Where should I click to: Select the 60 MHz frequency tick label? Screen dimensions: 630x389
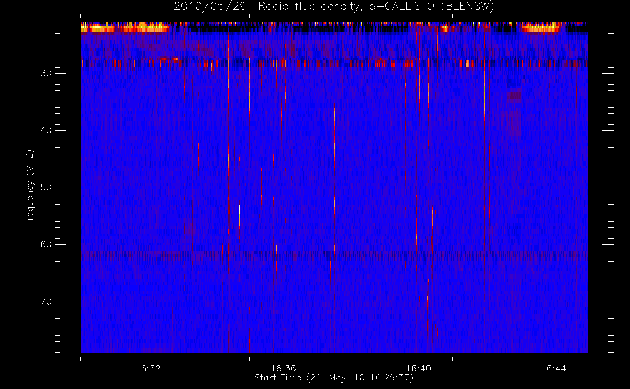pos(46,244)
